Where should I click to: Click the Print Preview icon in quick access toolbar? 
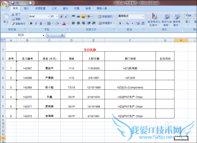[x=31, y=3]
